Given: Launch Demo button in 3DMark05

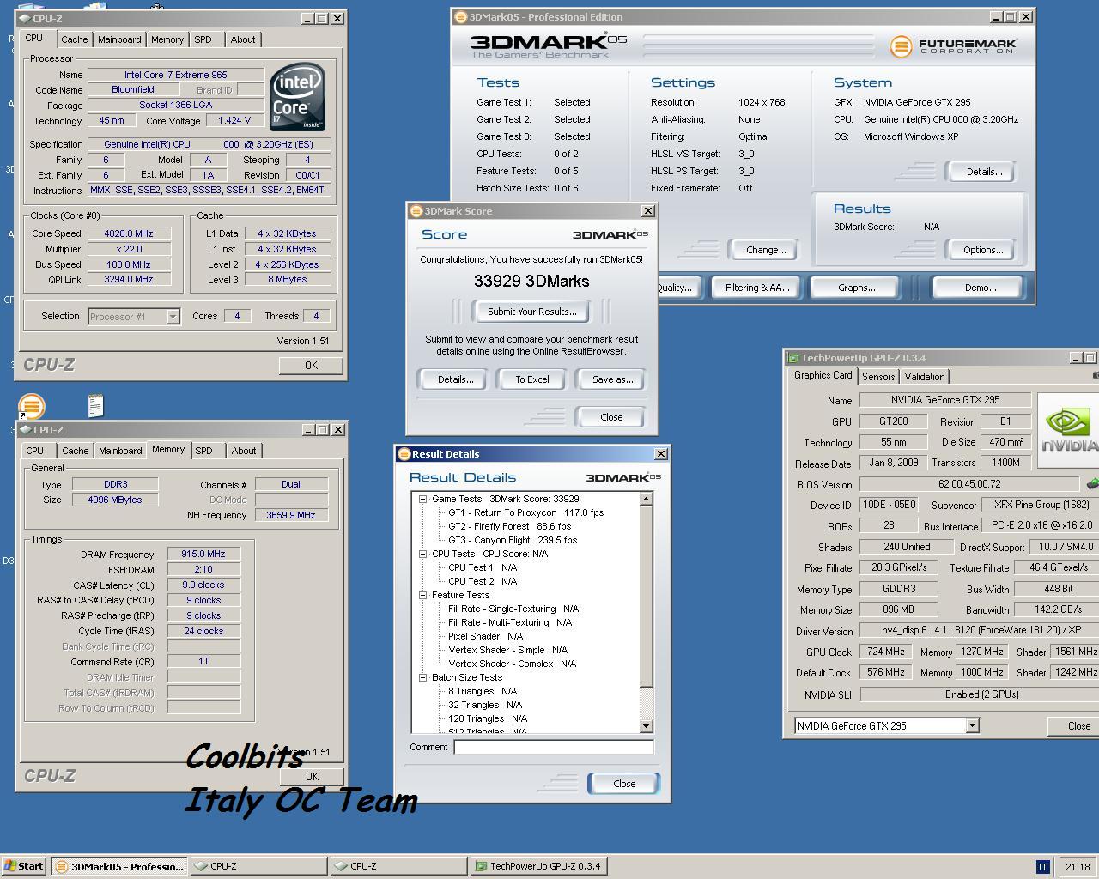Looking at the screenshot, I should (x=980, y=288).
